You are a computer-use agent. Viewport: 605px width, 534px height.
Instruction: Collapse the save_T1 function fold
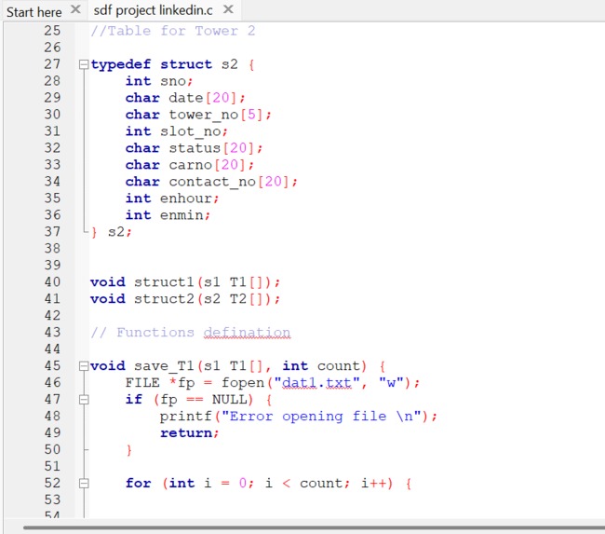pyautogui.click(x=84, y=366)
